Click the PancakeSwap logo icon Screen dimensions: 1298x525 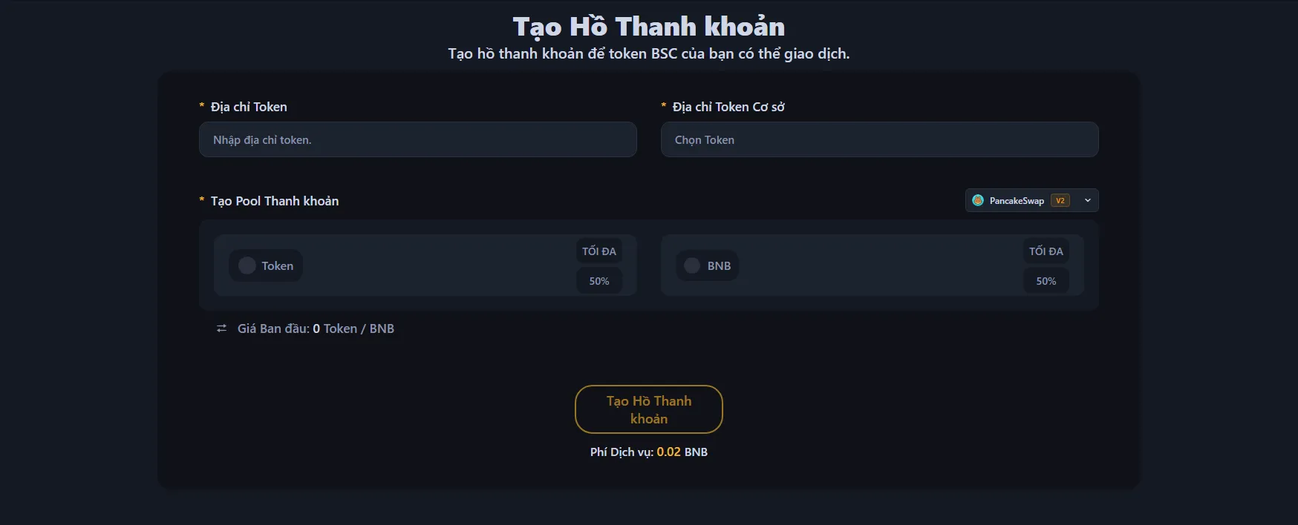(978, 200)
